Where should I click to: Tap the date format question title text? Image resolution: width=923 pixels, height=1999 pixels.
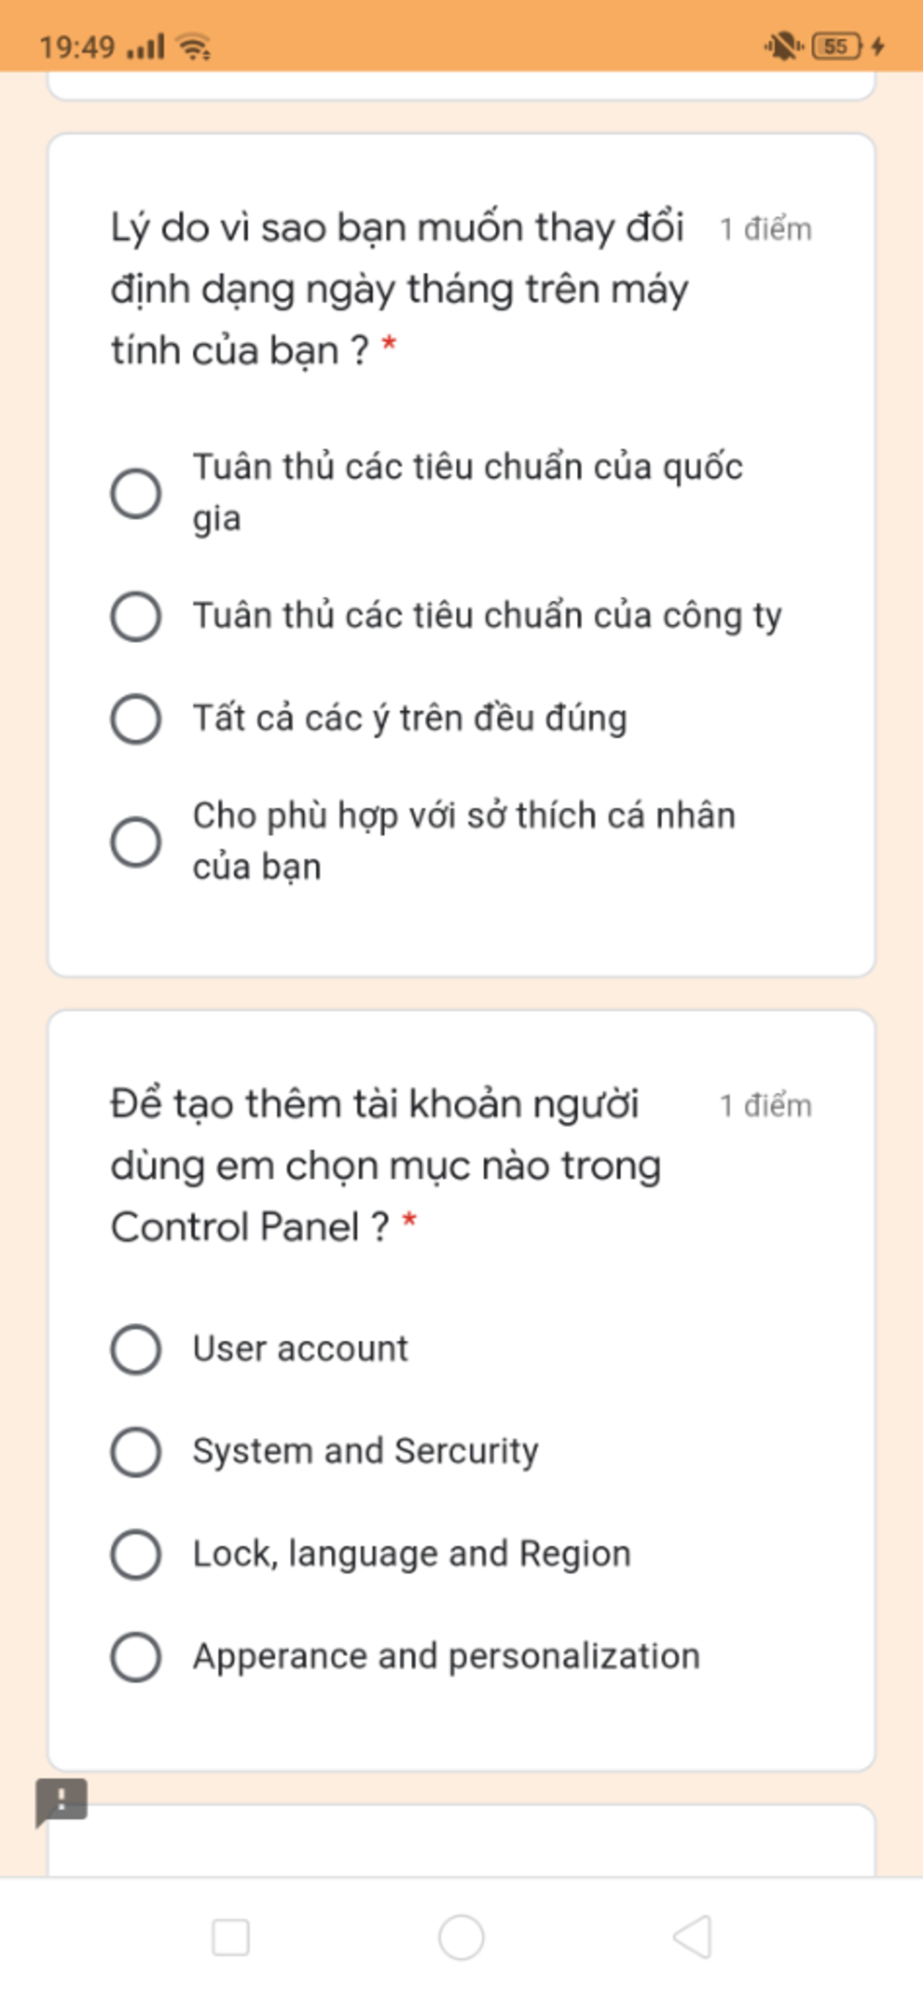[398, 289]
